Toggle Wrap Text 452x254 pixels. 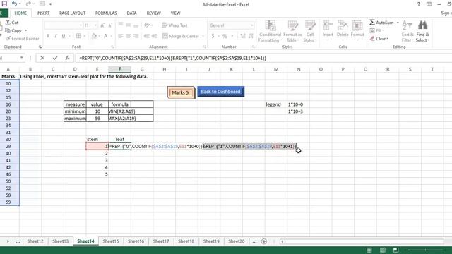pos(175,25)
